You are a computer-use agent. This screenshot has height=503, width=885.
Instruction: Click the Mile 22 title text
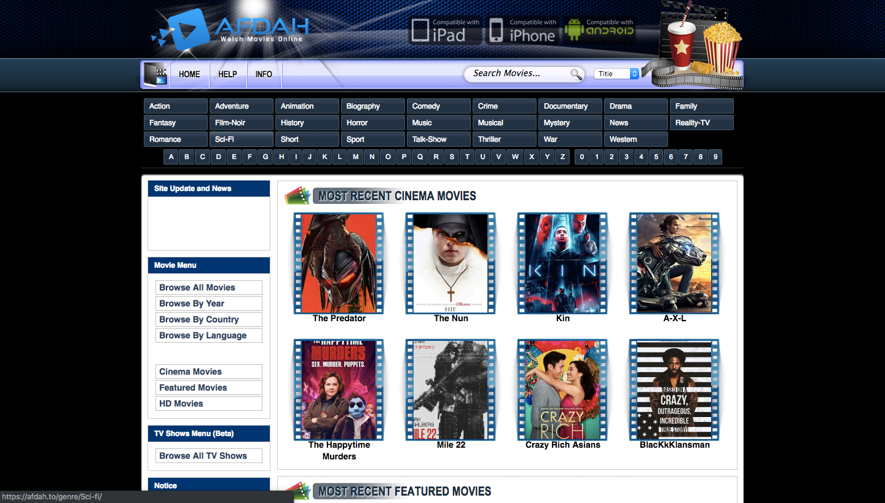point(451,445)
